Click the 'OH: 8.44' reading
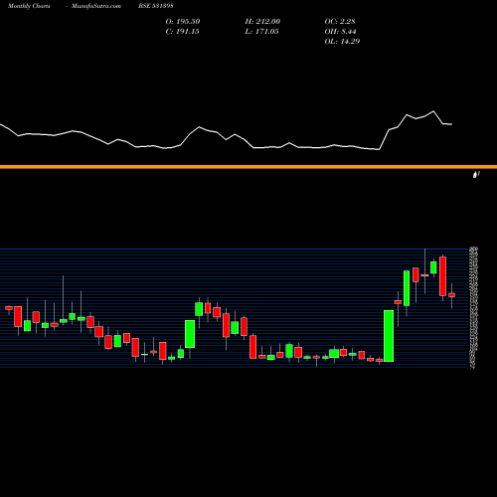The height and width of the screenshot is (497, 497). 340,32
